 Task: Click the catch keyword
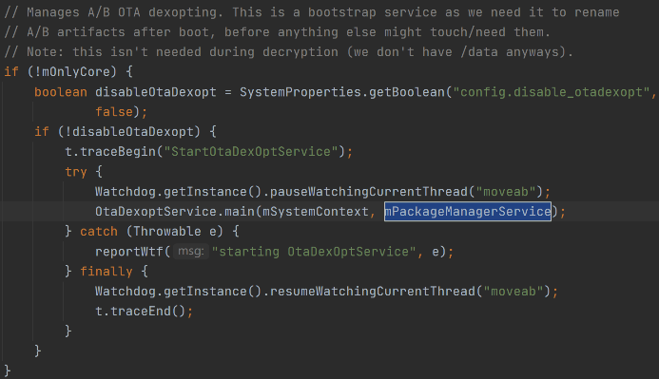[x=99, y=231]
